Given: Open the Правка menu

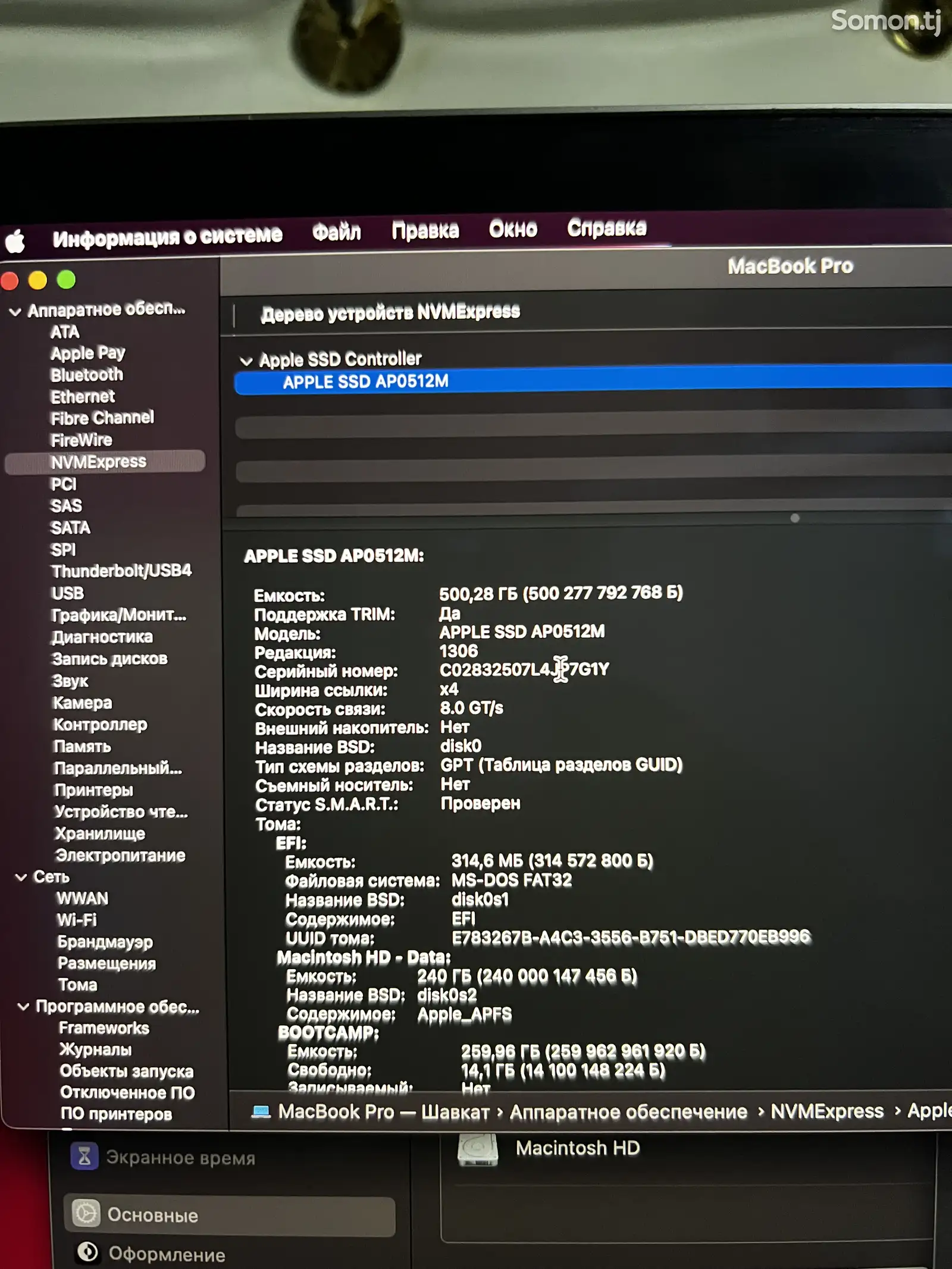Looking at the screenshot, I should (425, 230).
